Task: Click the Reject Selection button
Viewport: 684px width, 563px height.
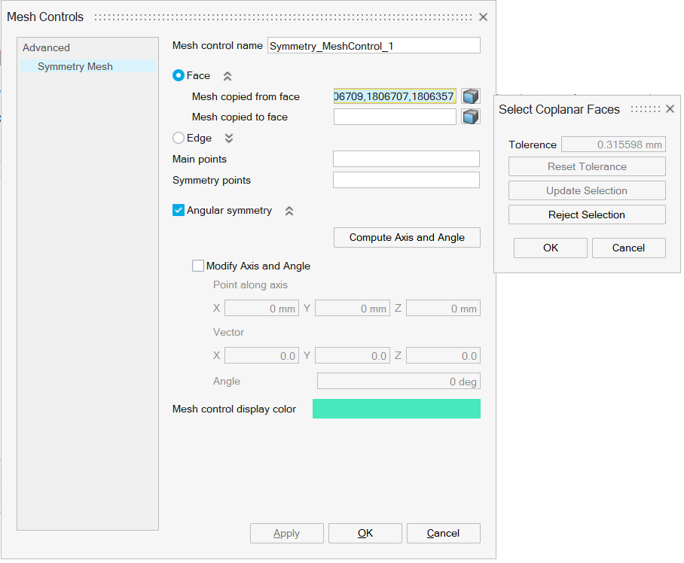Action: click(587, 215)
